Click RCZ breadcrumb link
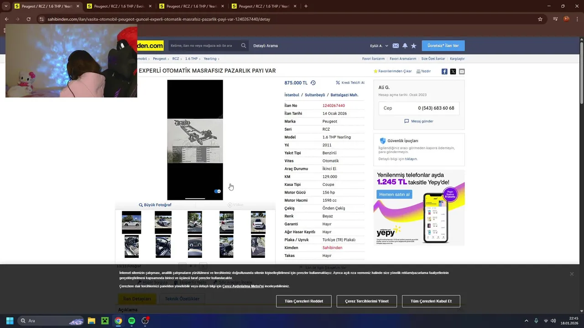 tap(176, 59)
